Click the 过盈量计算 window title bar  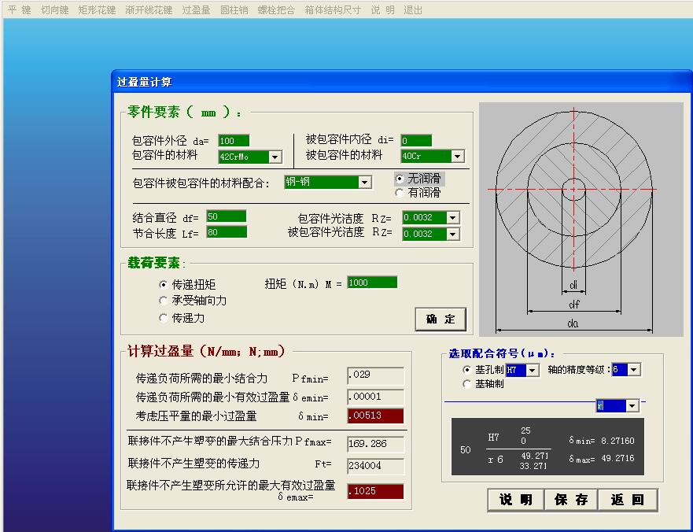(401, 82)
